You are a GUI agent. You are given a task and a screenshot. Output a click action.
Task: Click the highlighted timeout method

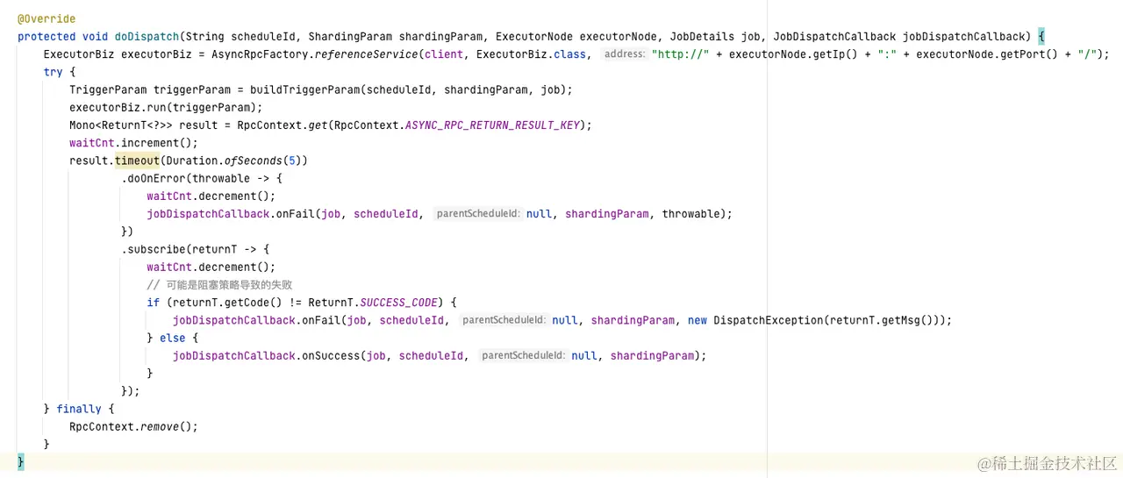click(137, 161)
